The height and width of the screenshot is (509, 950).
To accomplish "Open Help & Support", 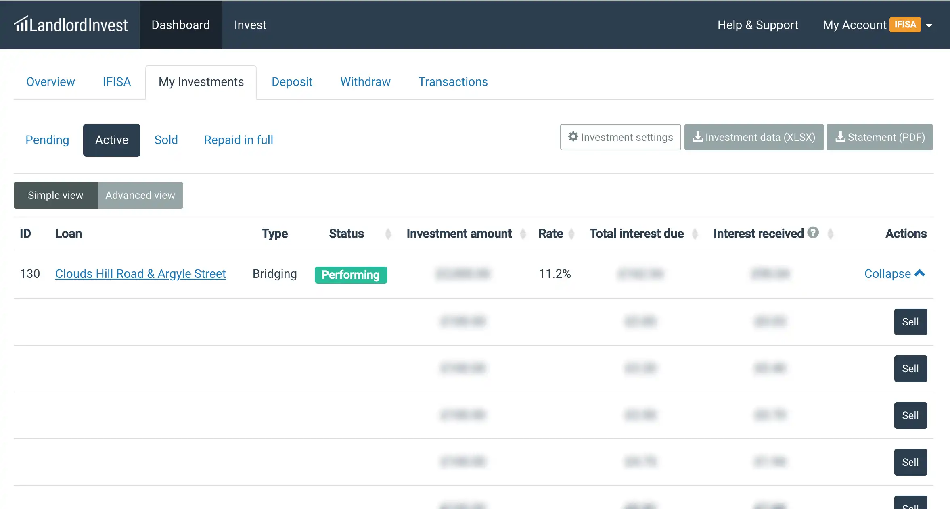I will pos(757,25).
